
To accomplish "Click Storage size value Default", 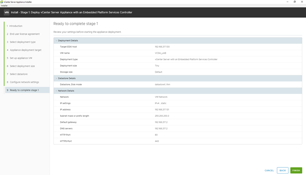I will pos(159,72).
